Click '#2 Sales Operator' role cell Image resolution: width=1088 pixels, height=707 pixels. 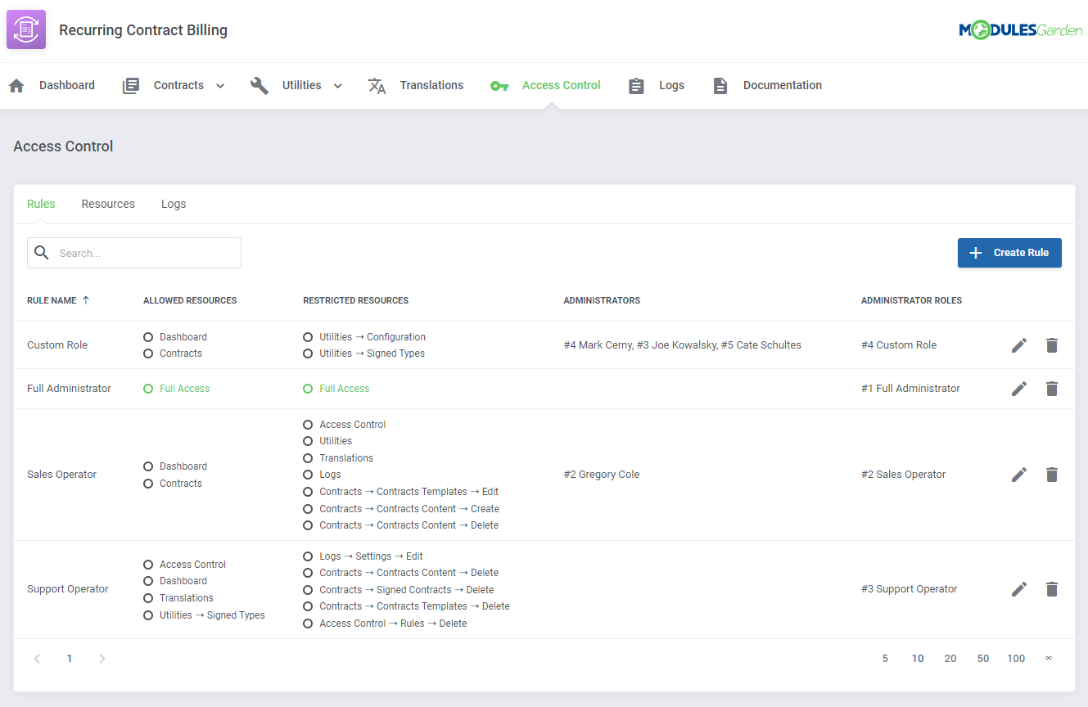(x=903, y=475)
